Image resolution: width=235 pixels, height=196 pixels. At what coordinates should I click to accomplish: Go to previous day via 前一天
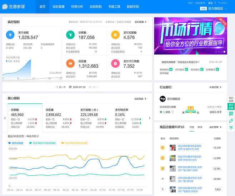tap(61, 87)
